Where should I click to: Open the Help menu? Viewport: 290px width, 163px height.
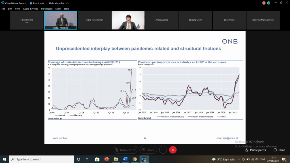[x=67, y=9]
